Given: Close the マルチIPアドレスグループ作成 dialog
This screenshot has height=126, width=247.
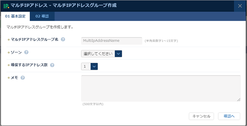Looking at the screenshot, I should 240,6.
